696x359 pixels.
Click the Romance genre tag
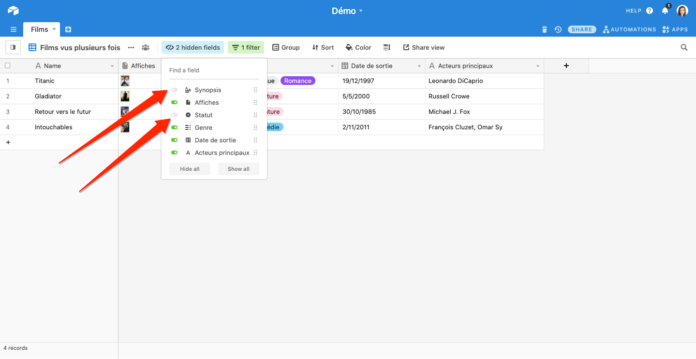point(298,81)
